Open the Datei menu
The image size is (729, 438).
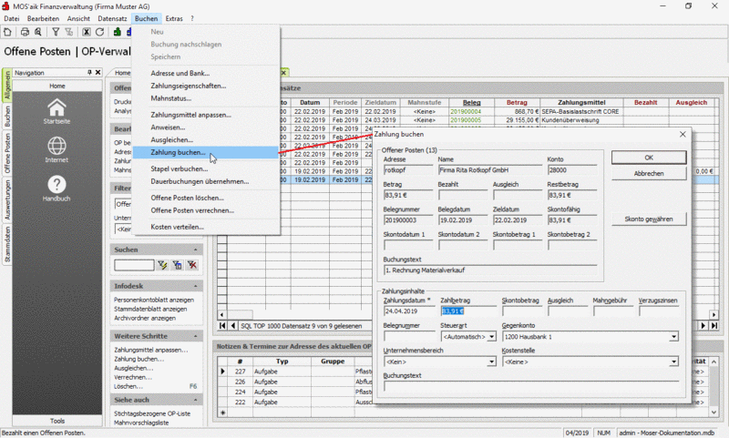pos(12,18)
